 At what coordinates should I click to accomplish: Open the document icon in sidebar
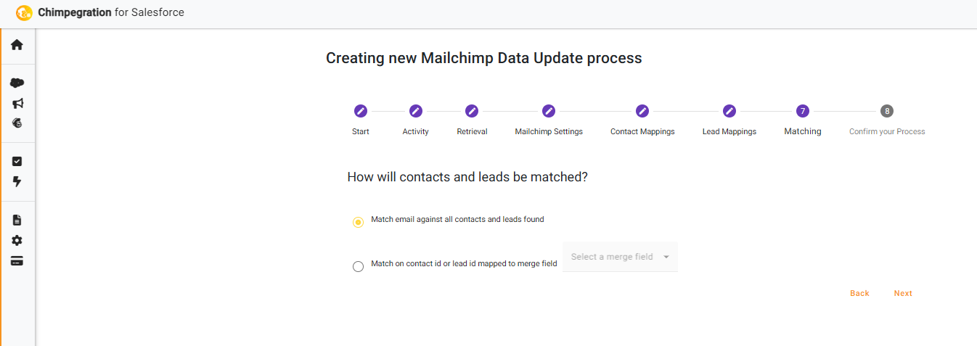pos(17,220)
